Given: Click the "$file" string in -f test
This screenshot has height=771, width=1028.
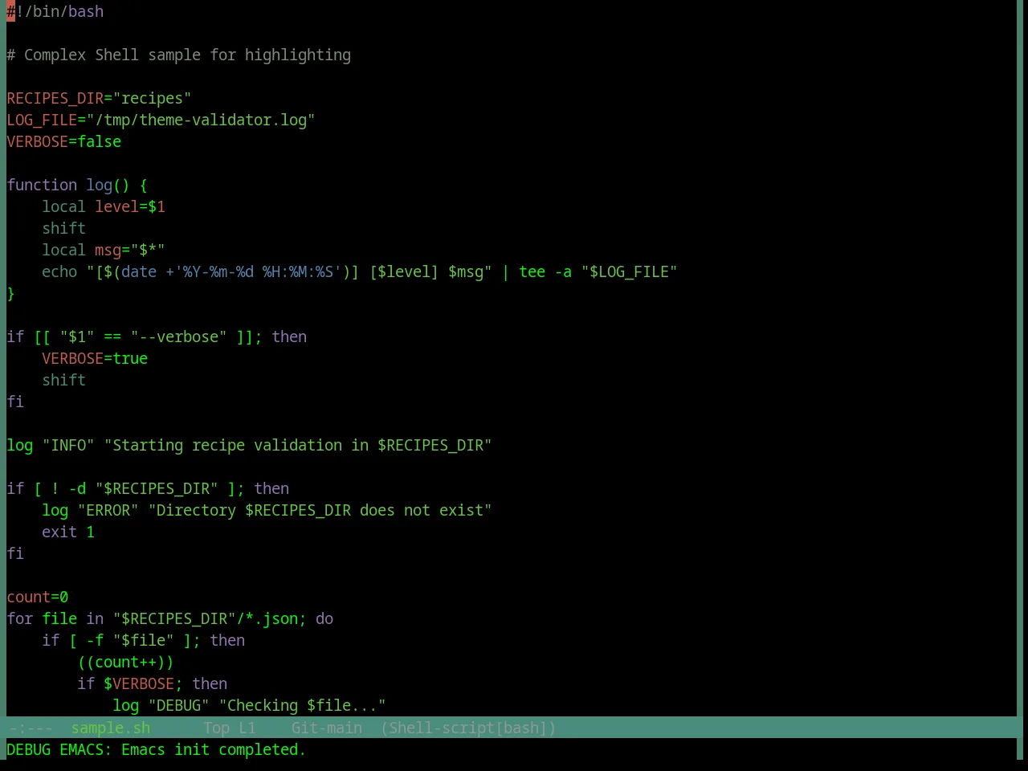Looking at the screenshot, I should coord(144,640).
